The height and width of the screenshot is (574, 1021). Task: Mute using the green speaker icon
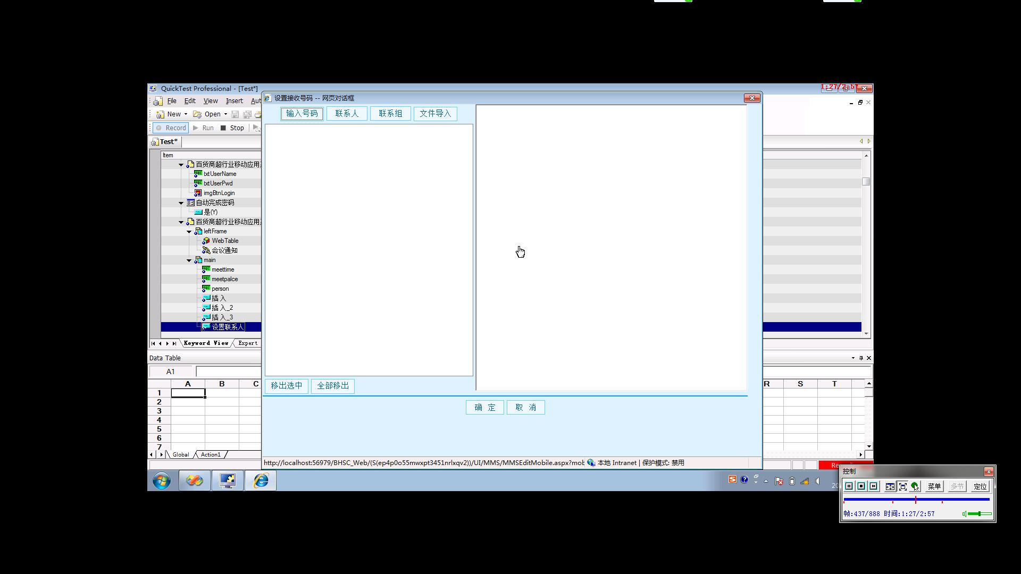pos(965,514)
